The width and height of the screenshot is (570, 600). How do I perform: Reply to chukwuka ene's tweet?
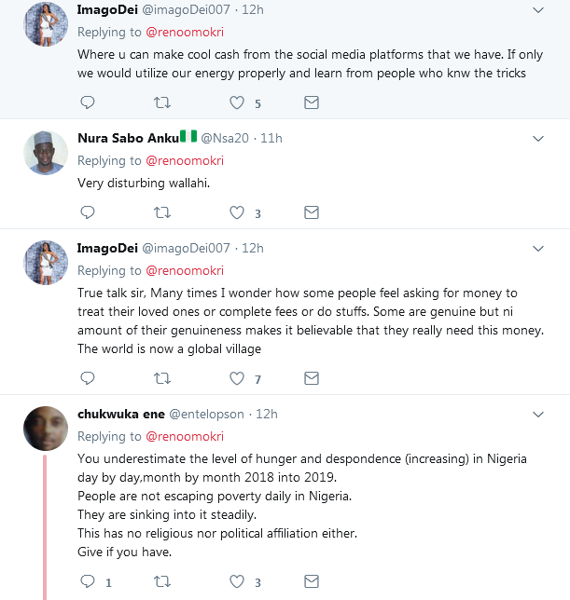[x=88, y=581]
